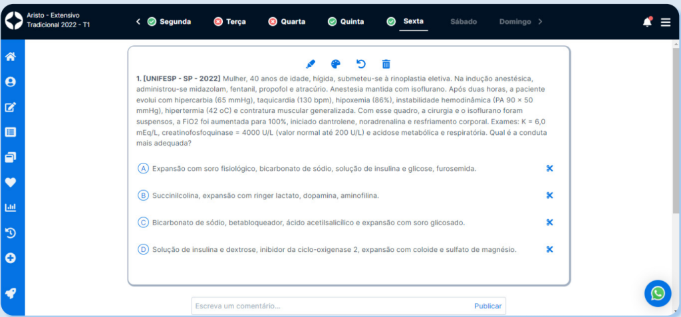Open the hamburger menu at top right
The width and height of the screenshot is (681, 317).
666,22
